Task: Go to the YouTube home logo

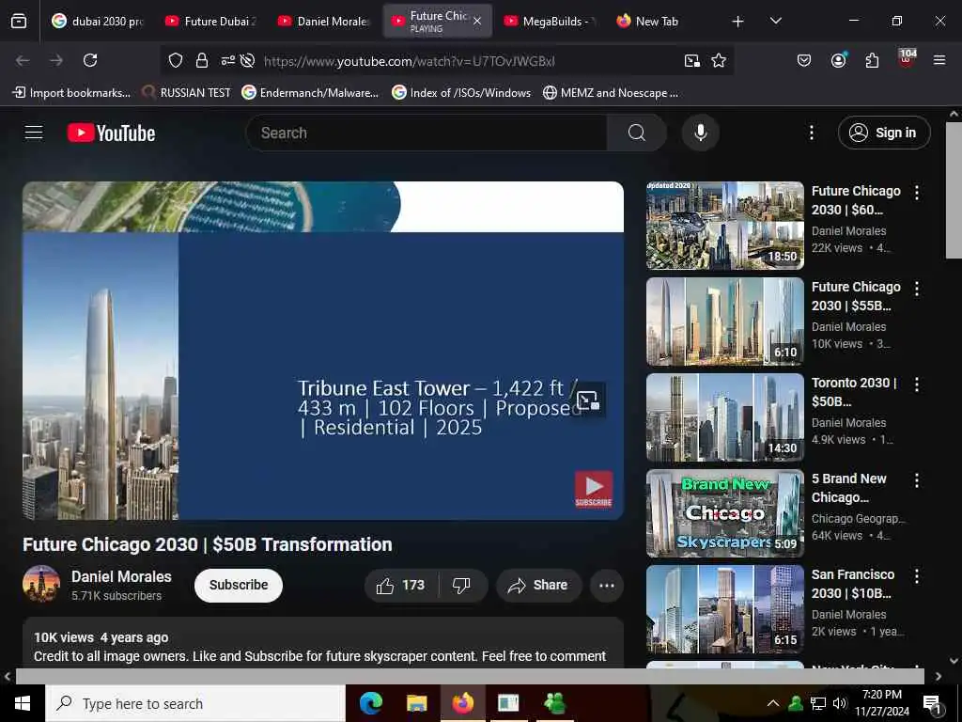Action: (111, 133)
